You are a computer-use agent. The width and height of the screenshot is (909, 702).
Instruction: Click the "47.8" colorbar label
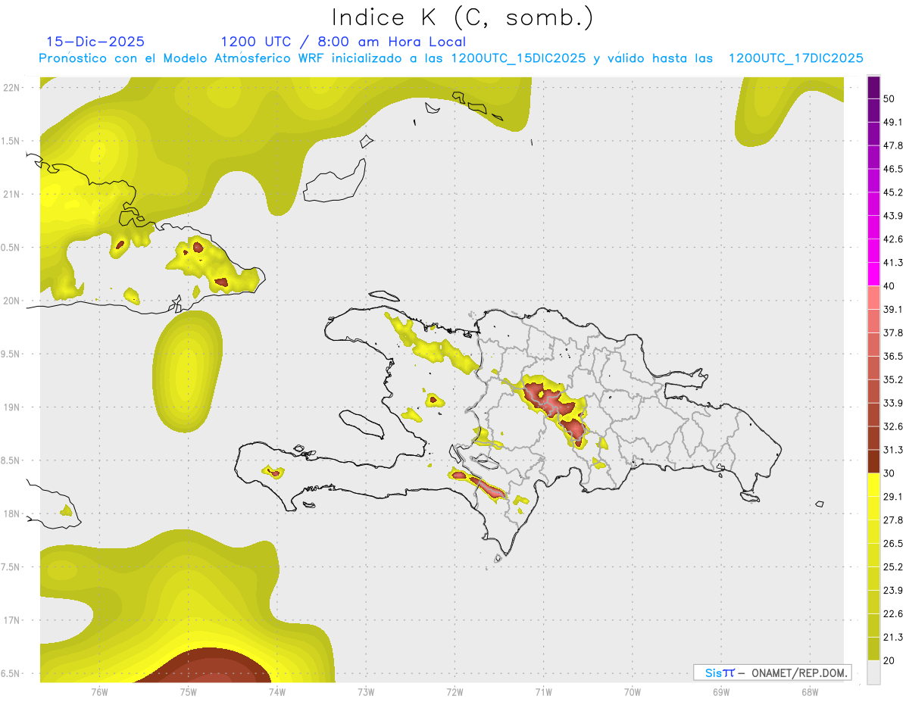[893, 145]
